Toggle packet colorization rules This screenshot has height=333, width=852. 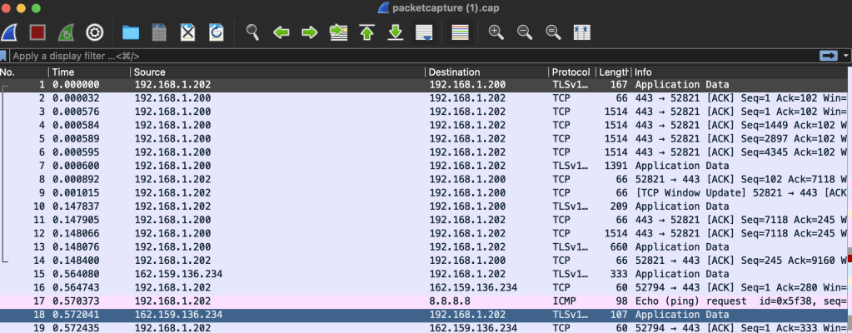click(460, 32)
